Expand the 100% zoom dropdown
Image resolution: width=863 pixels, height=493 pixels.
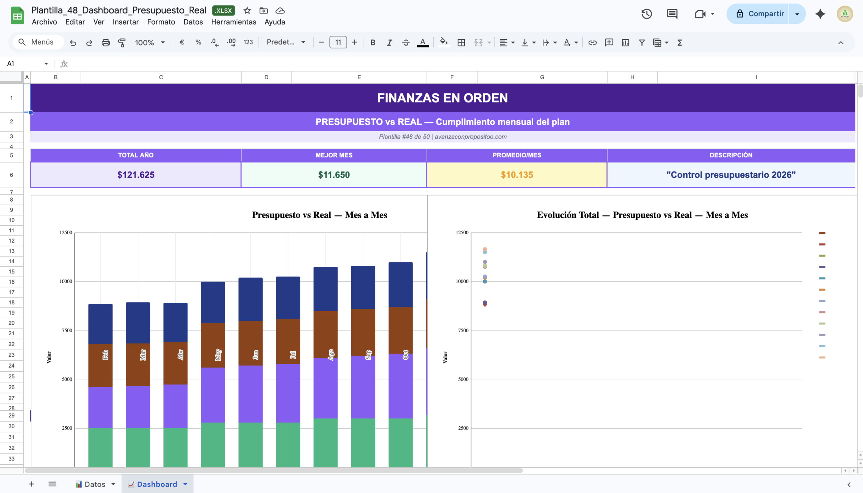[x=150, y=42]
